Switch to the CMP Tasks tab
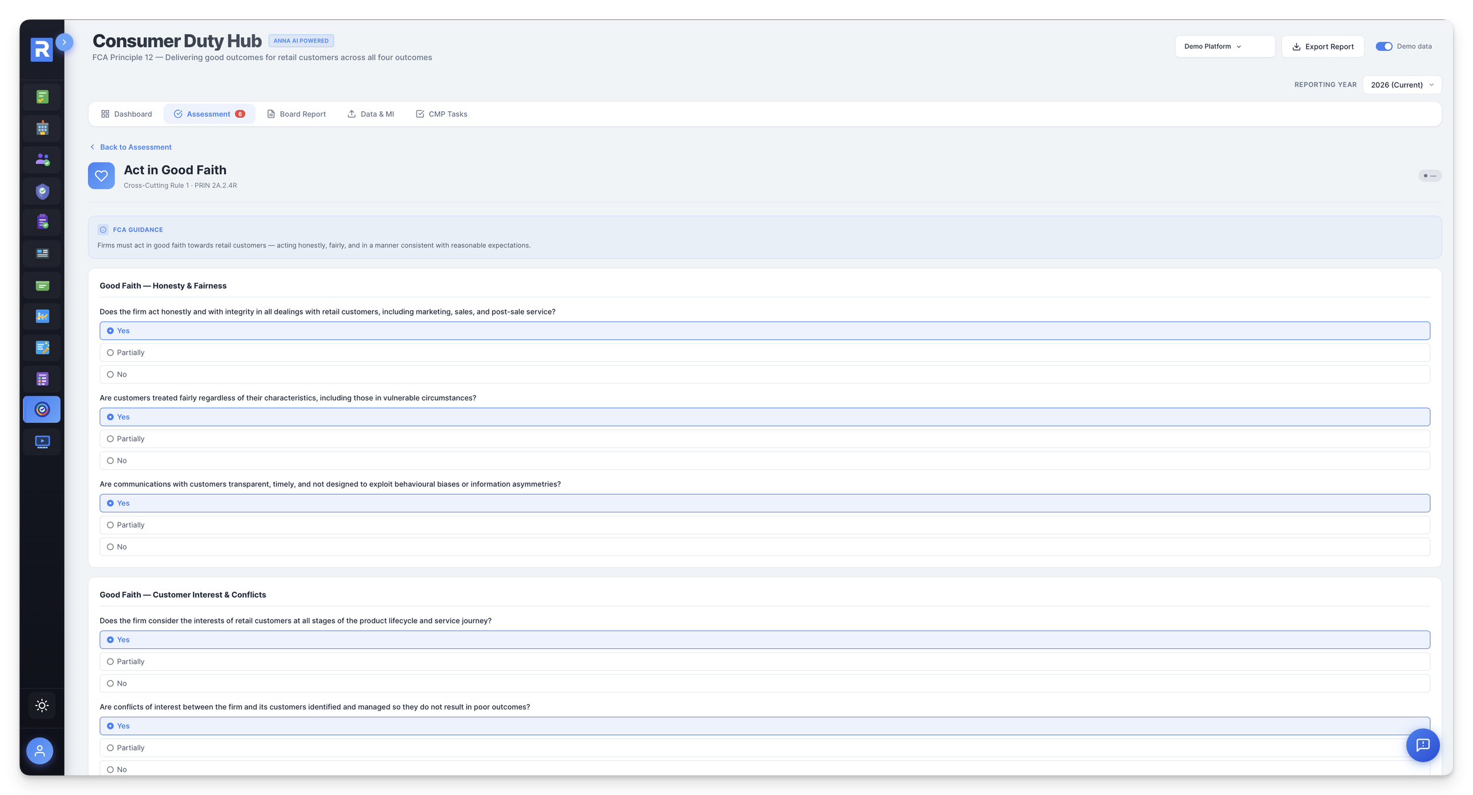This screenshot has height=795, width=1473. tap(441, 114)
